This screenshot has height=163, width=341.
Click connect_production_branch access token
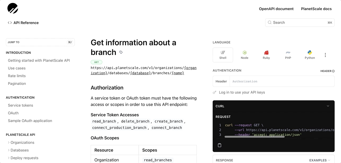119,128
